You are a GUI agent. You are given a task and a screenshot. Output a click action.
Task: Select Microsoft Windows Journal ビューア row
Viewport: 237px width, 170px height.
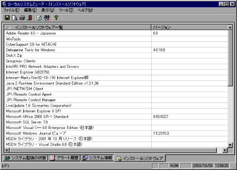[116, 133]
